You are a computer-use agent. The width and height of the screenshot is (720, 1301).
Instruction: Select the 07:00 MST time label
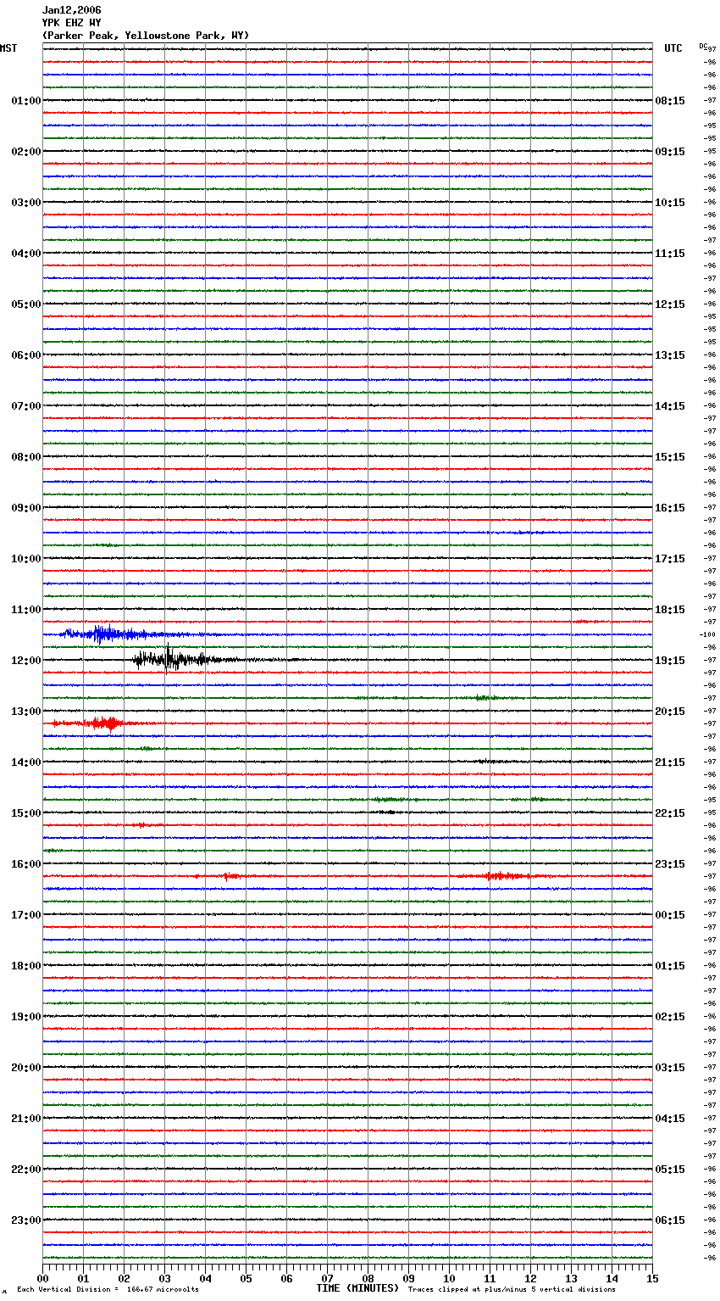point(26,406)
